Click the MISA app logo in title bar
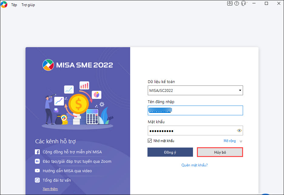284x195 pixels. pyautogui.click(x=4, y=5)
